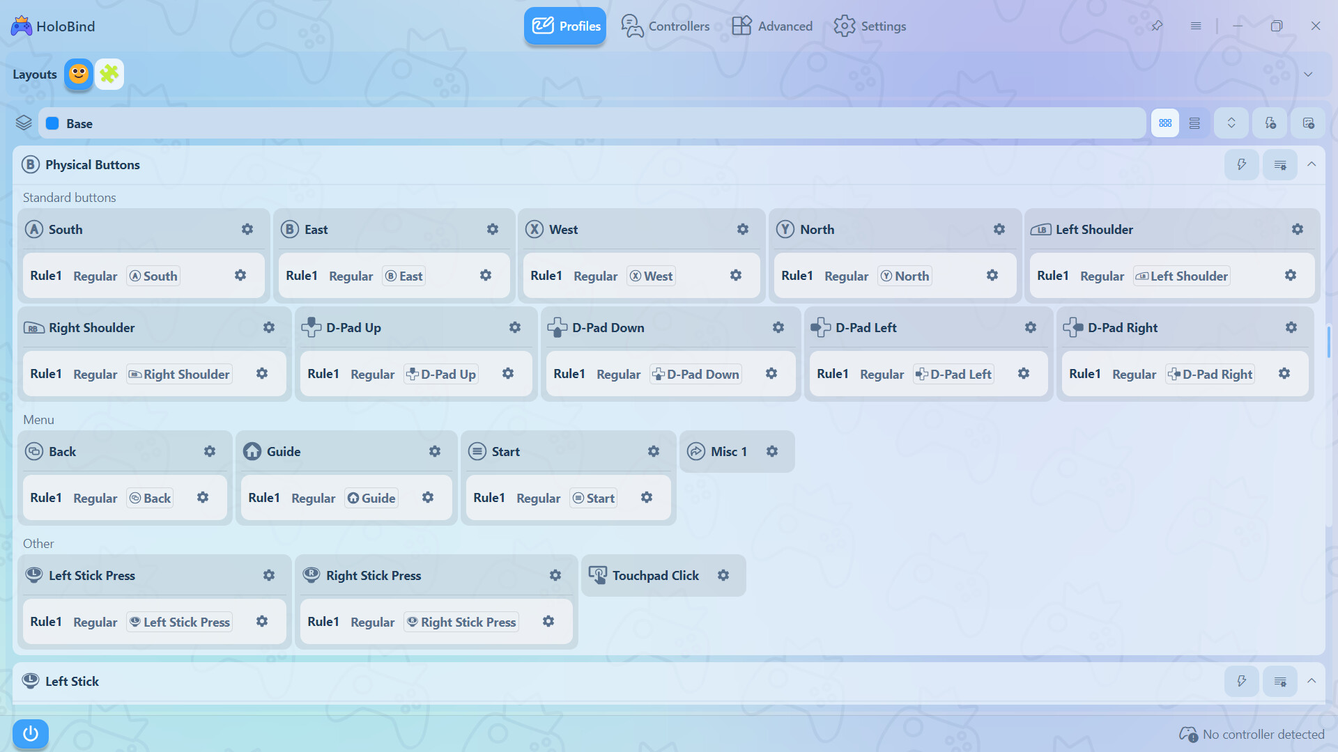Click the blue Base layer color swatch

(x=52, y=123)
